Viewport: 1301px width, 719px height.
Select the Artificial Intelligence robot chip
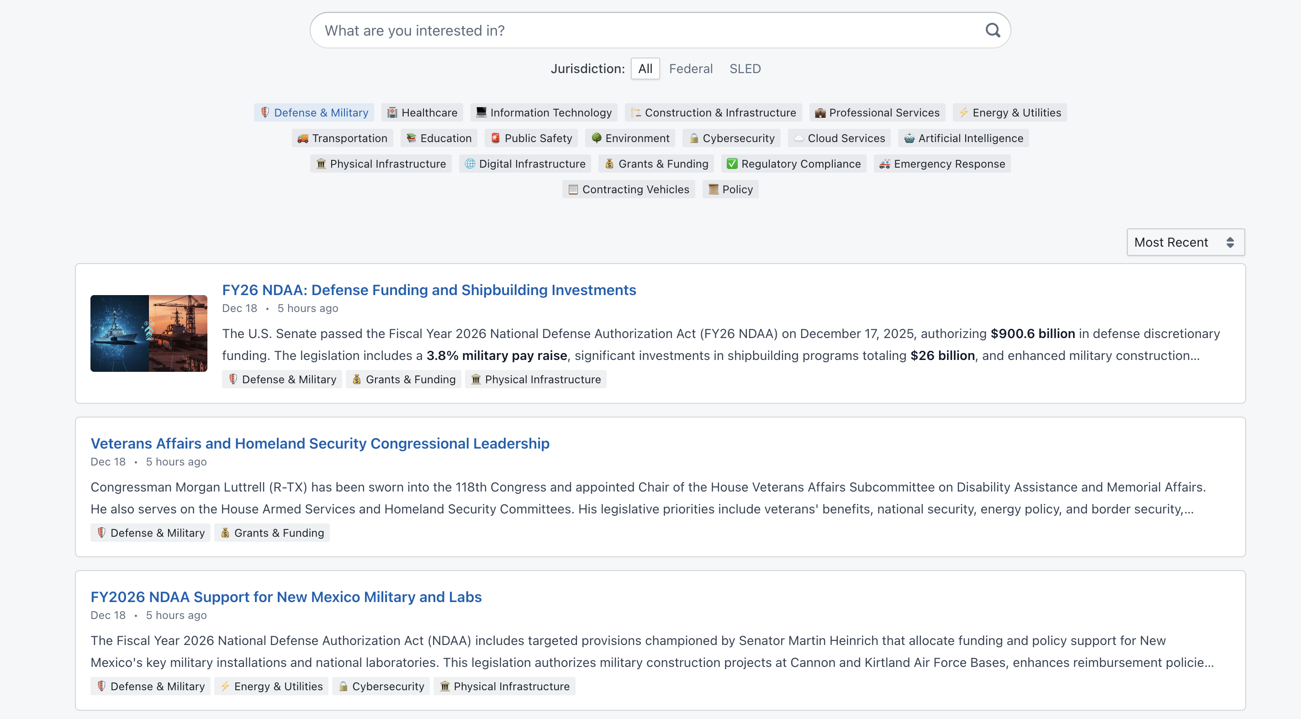pos(963,138)
